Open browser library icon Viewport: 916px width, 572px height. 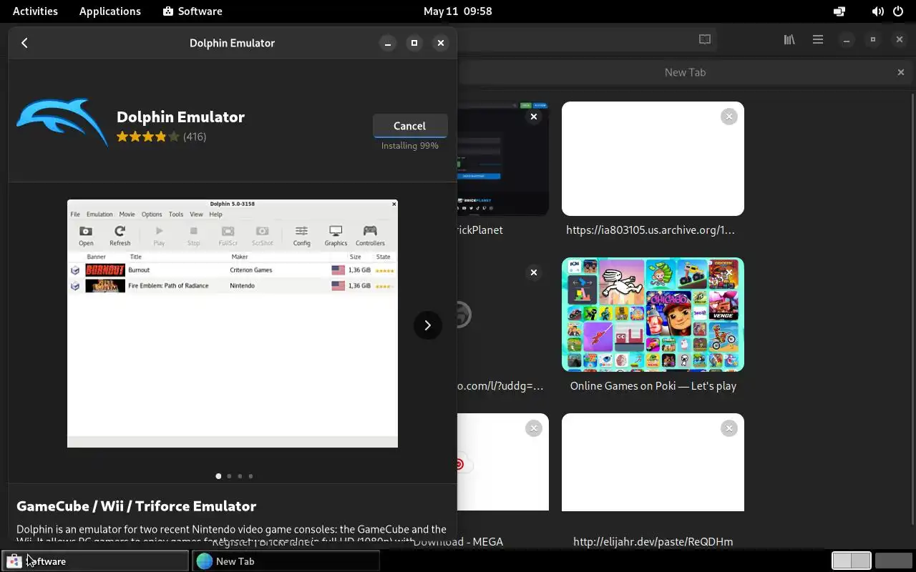coord(789,40)
